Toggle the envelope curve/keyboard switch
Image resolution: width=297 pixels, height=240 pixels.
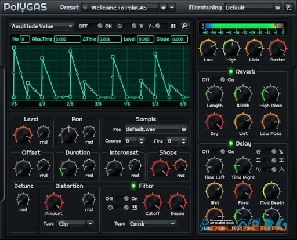162,26
